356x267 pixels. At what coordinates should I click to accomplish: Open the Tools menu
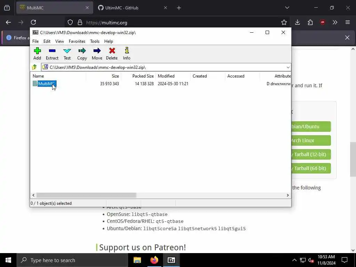95,41
